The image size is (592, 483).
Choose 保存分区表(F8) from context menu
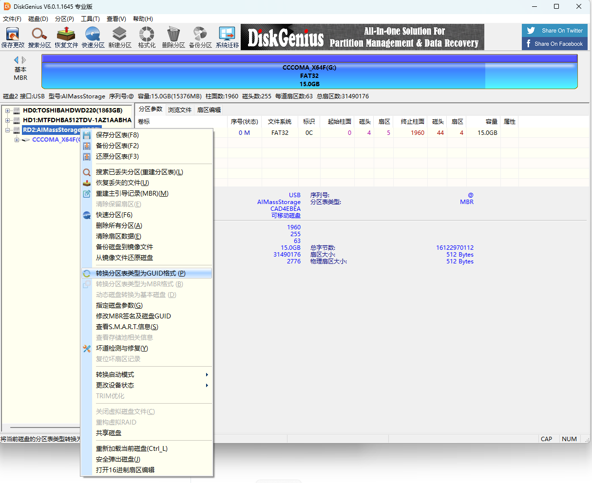[147, 135]
